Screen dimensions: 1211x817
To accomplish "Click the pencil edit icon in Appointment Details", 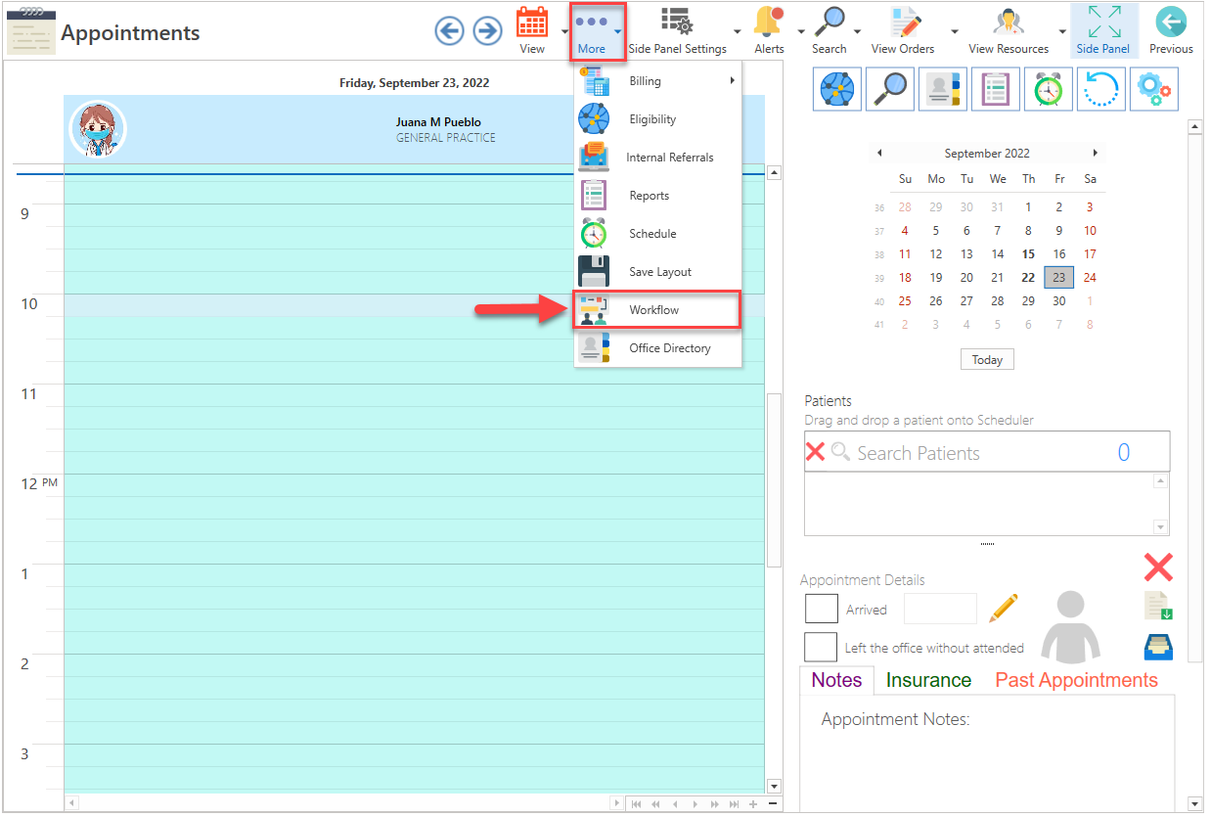I will tap(1004, 608).
